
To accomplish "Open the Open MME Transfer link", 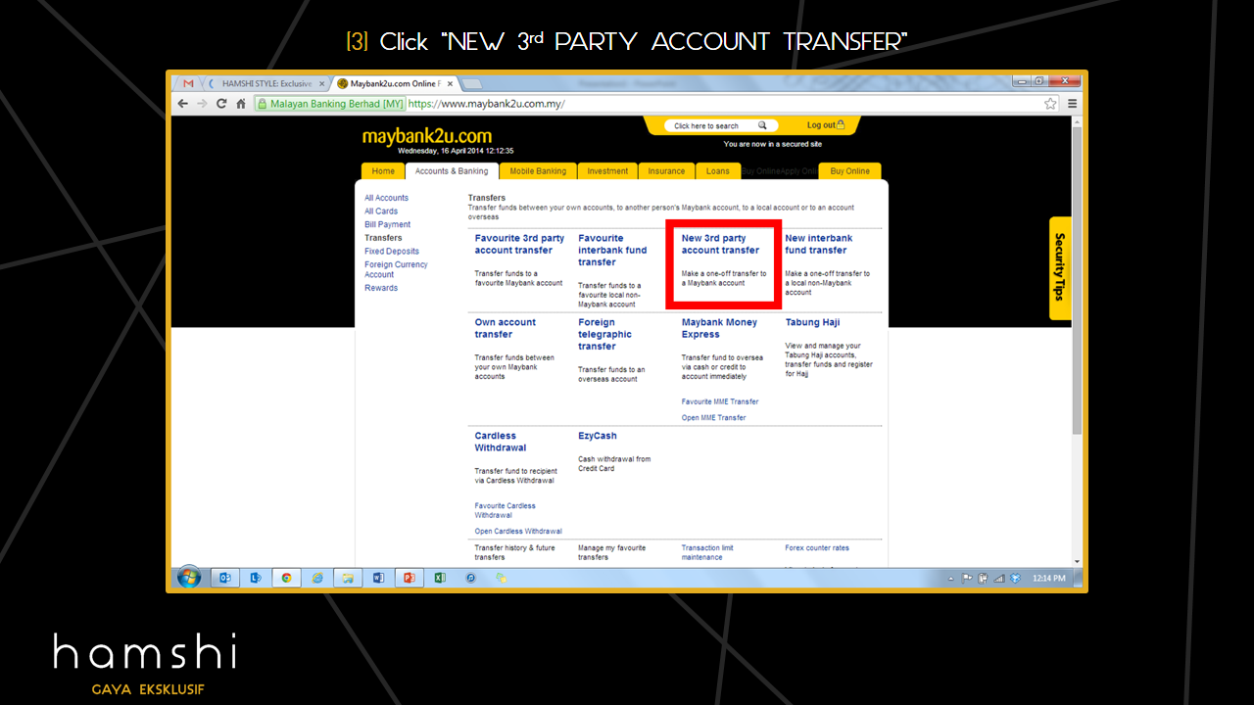I will pyautogui.click(x=713, y=418).
